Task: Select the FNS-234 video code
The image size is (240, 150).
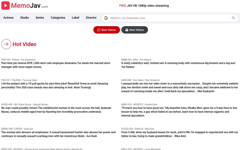Action: tap(6, 60)
